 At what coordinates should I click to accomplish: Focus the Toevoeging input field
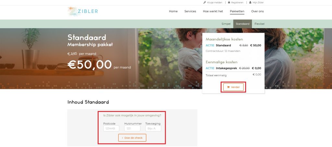[x=153, y=129]
